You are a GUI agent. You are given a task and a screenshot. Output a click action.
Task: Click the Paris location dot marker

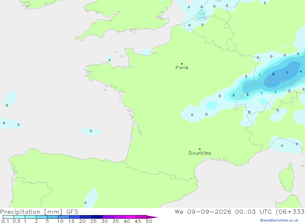pyautogui.click(x=182, y=64)
